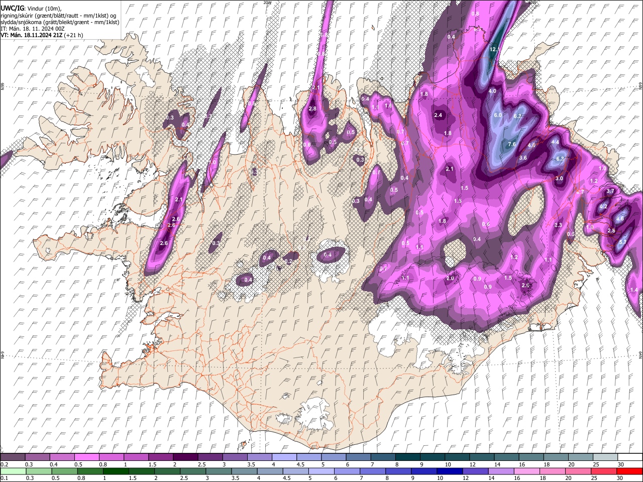Click the 4.4 precipitation value on the map
Image resolution: width=643 pixels, height=482 pixels.
(x=555, y=143)
